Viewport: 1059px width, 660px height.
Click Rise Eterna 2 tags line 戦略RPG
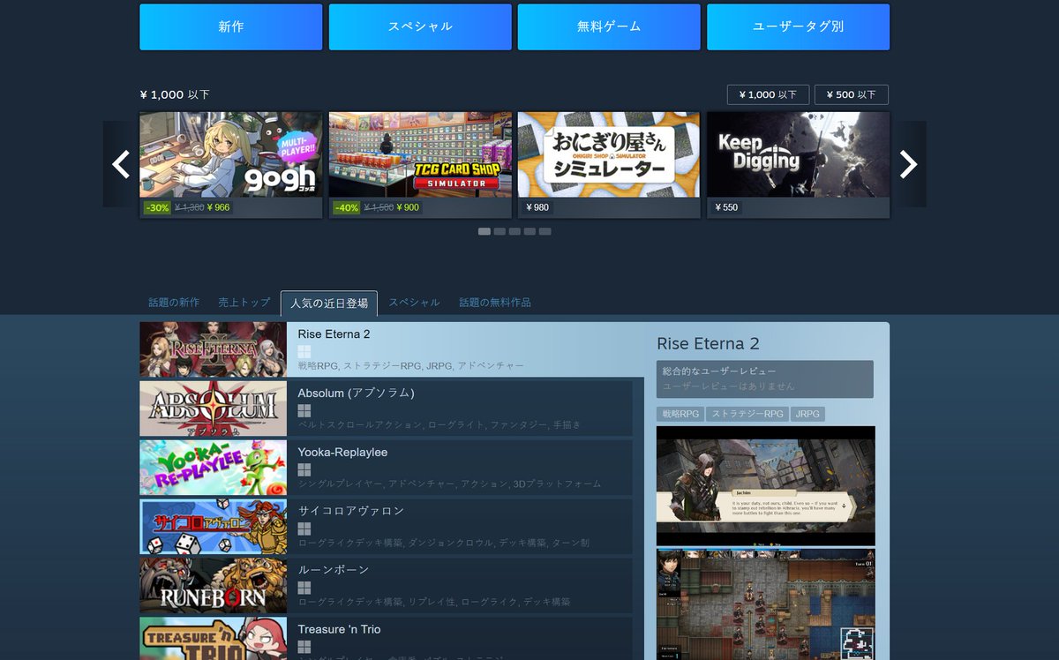tap(411, 365)
